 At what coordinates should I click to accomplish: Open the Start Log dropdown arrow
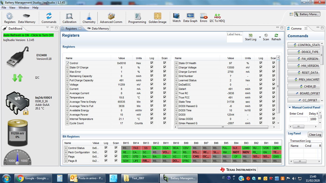(x=260, y=37)
